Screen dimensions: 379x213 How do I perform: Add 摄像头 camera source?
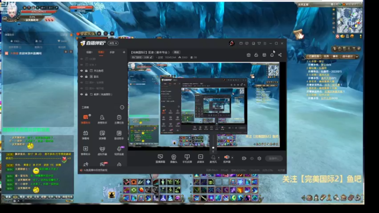173,159
